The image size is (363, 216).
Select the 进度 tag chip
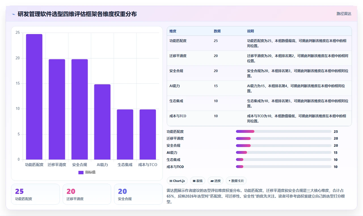(216, 181)
